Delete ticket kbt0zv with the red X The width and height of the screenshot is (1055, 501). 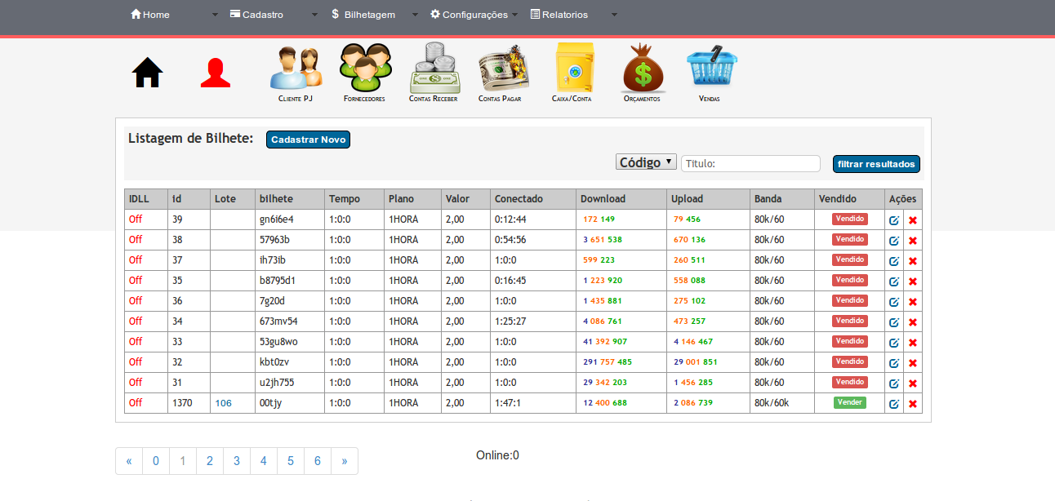coord(913,363)
